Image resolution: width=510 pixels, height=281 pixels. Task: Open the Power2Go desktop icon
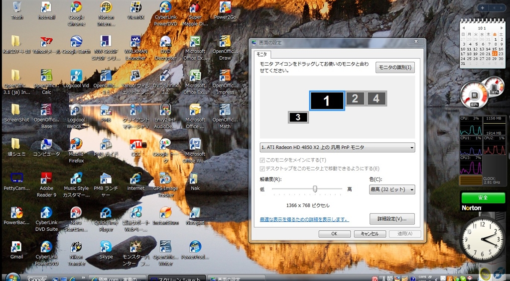click(x=225, y=10)
